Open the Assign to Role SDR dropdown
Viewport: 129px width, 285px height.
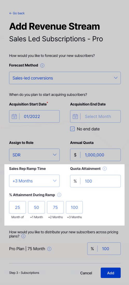pyautogui.click(x=34, y=155)
